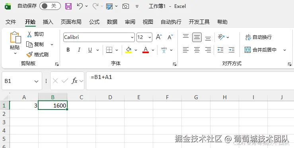Click the fx insert function icon
294x148 pixels.
[x=75, y=81]
